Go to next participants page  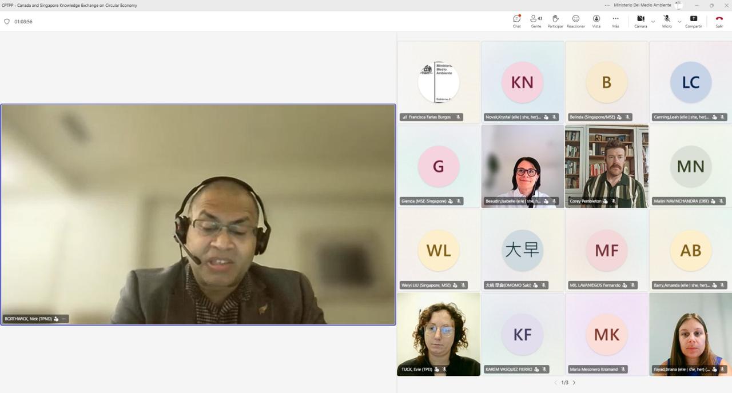click(x=574, y=383)
